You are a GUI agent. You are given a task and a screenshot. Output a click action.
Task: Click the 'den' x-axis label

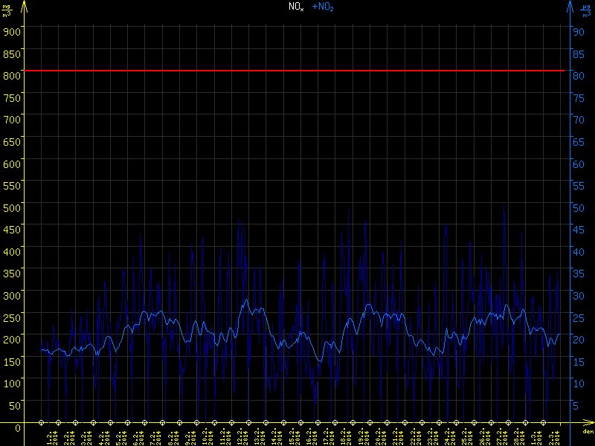tap(588, 432)
